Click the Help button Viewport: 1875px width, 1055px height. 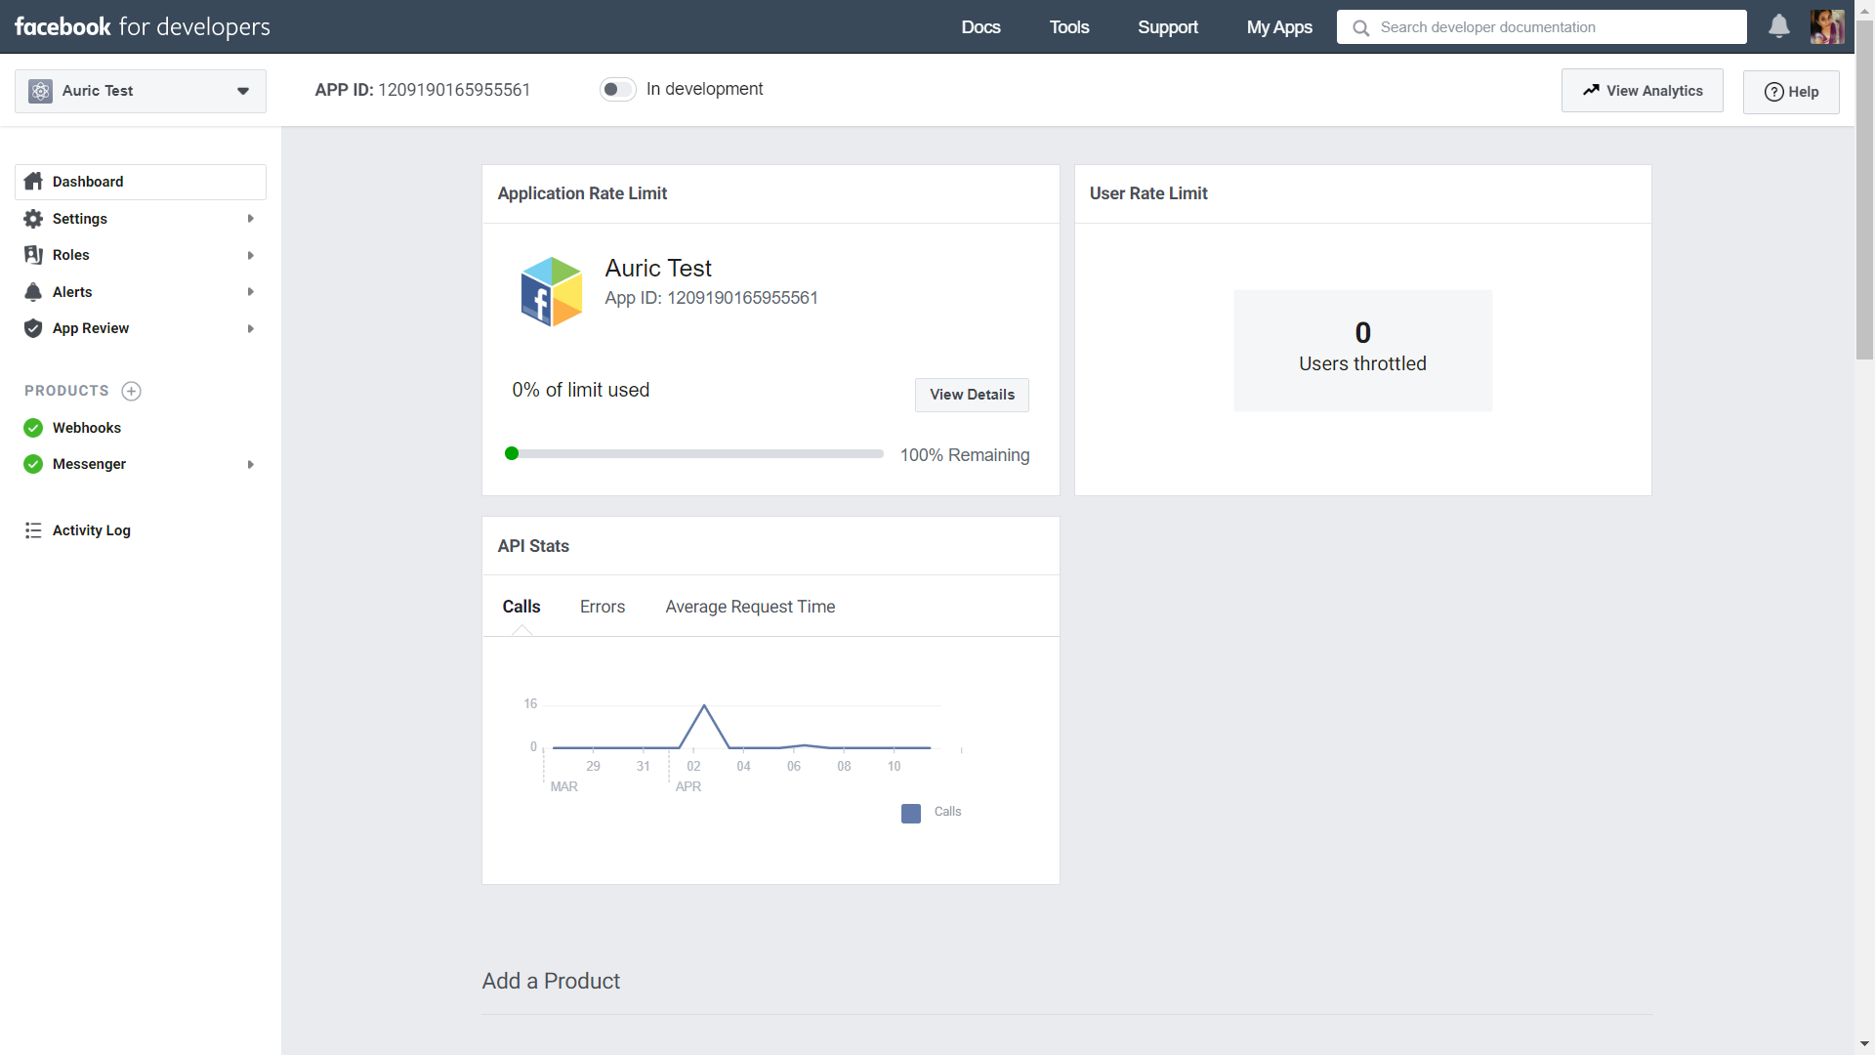coord(1791,92)
